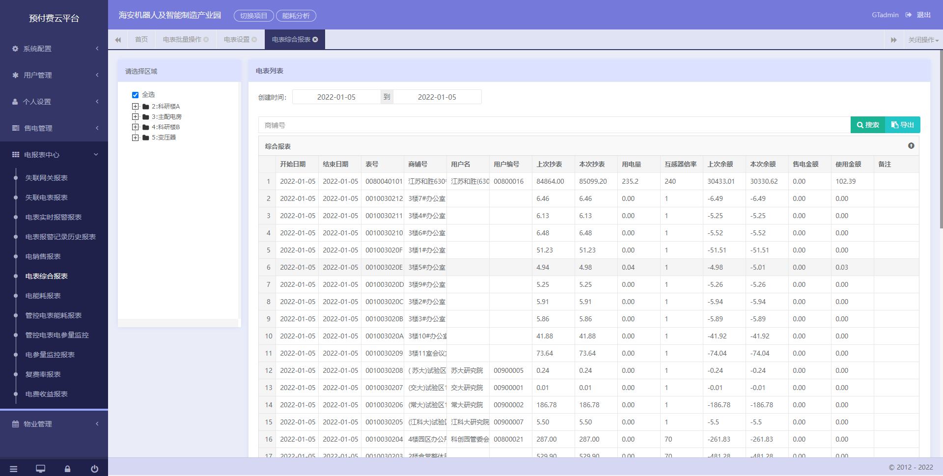
Task: Toggle the 全选 checkbox
Action: coord(135,95)
